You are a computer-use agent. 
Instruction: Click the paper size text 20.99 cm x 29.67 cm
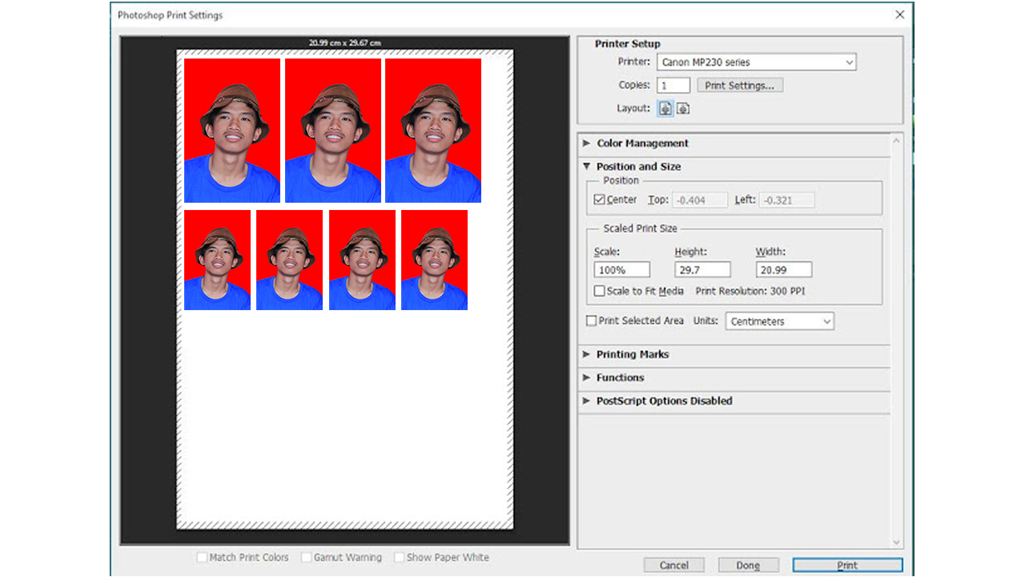(x=345, y=42)
